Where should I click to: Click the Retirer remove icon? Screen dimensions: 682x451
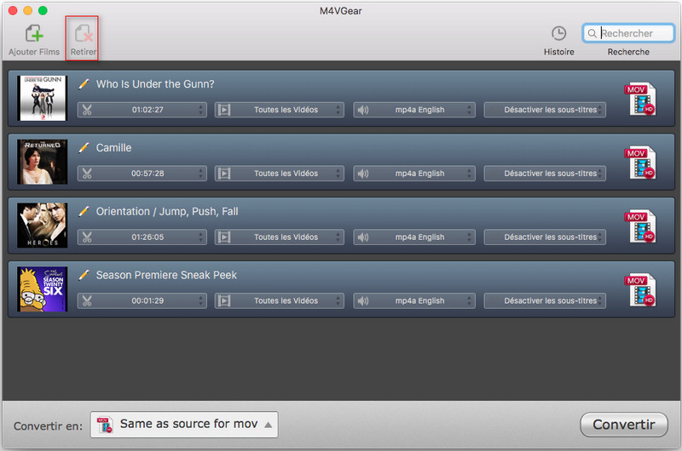tap(84, 34)
